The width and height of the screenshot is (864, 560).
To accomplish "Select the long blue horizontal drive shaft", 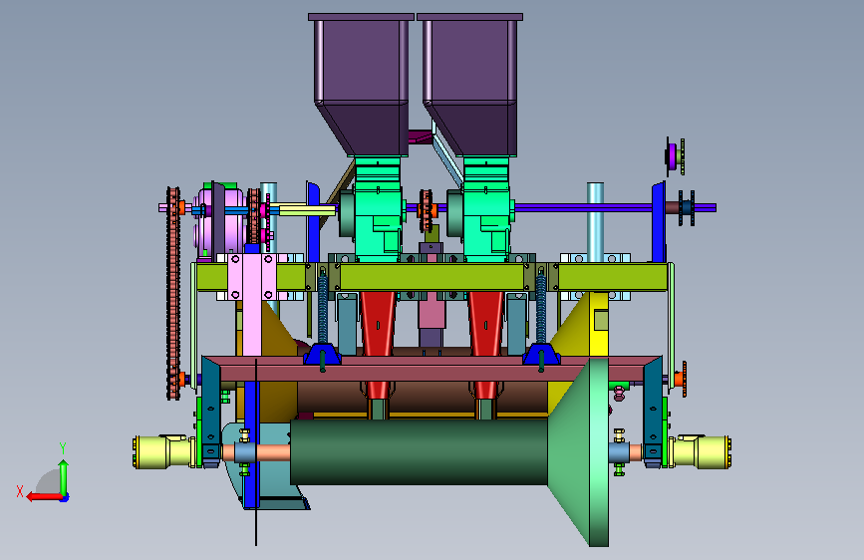I will pos(584,207).
